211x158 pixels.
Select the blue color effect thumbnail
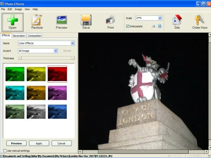point(57,112)
